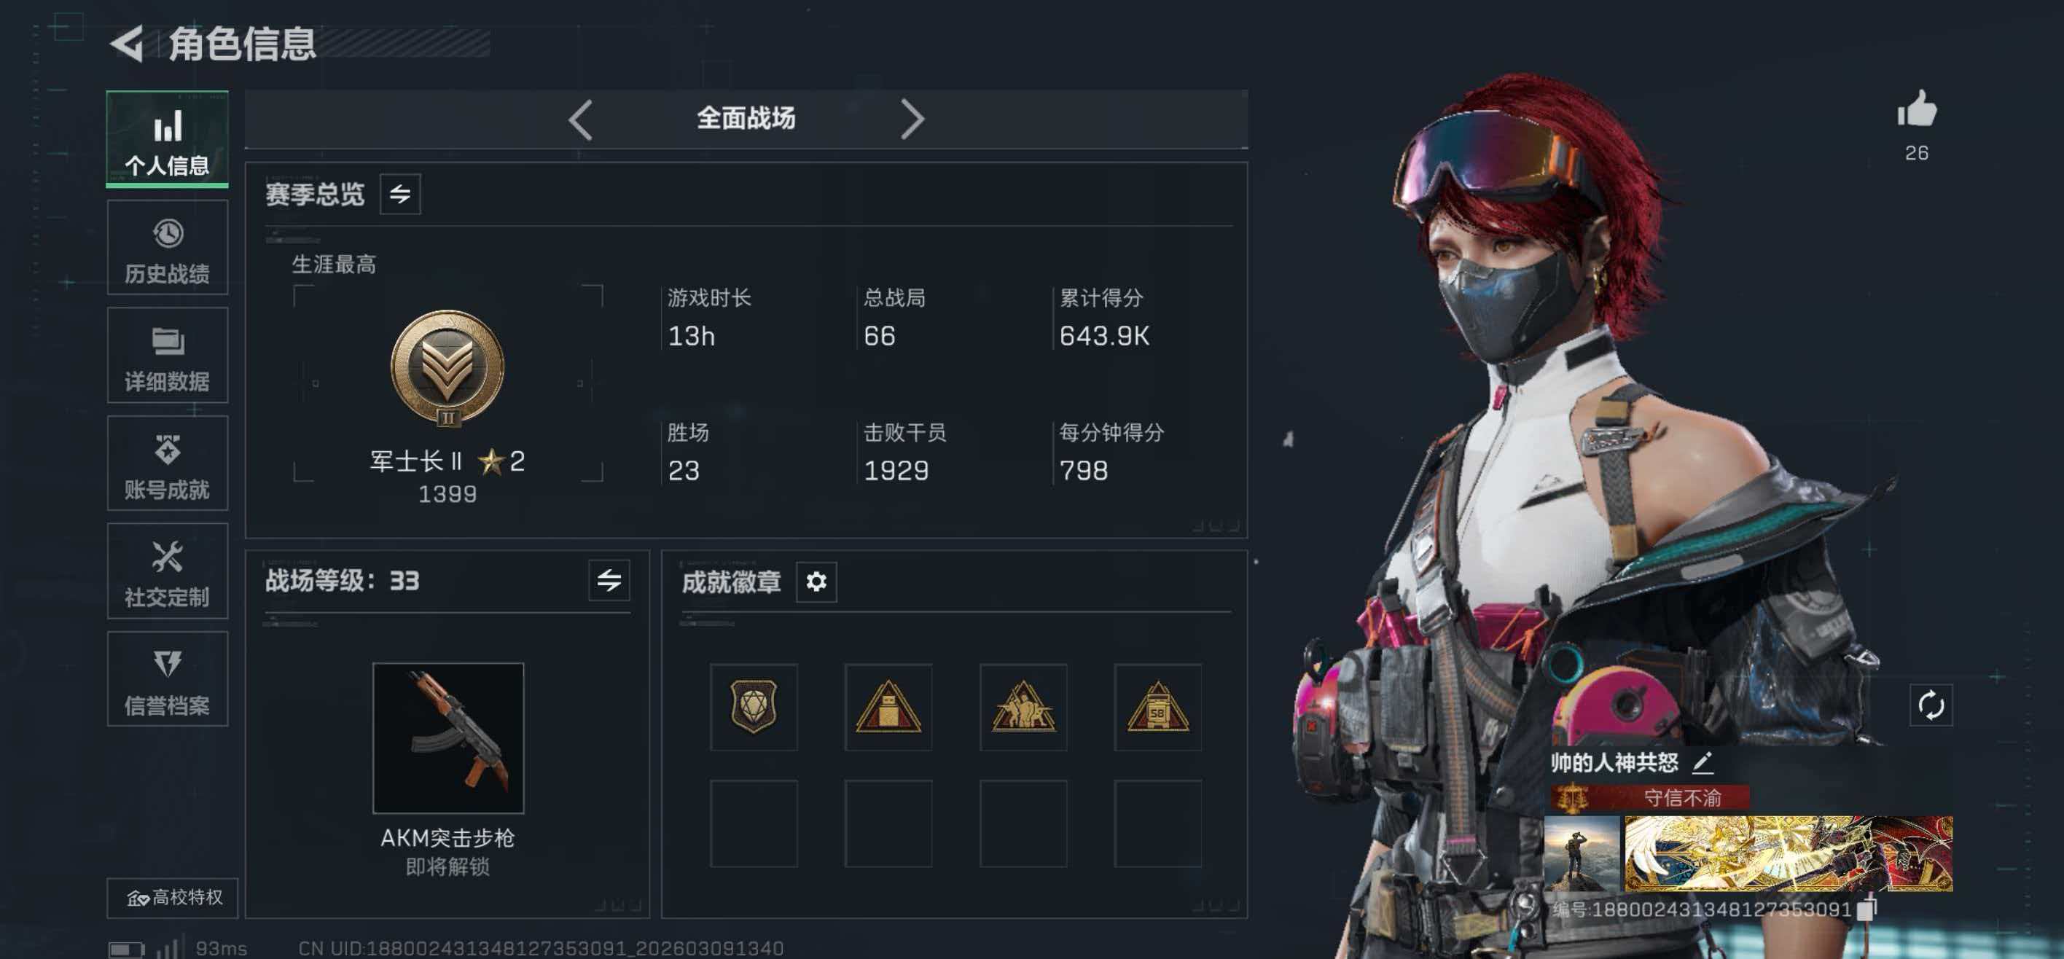Copy the player ID number

pos(1868,909)
